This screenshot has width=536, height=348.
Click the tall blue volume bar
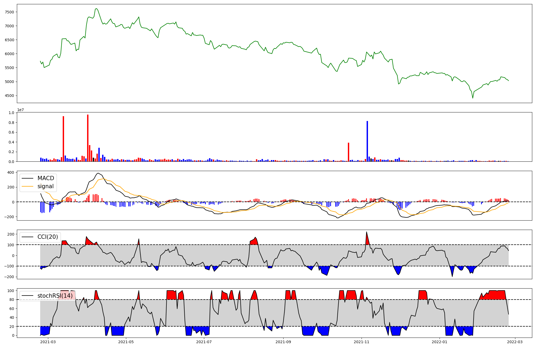coord(367,141)
